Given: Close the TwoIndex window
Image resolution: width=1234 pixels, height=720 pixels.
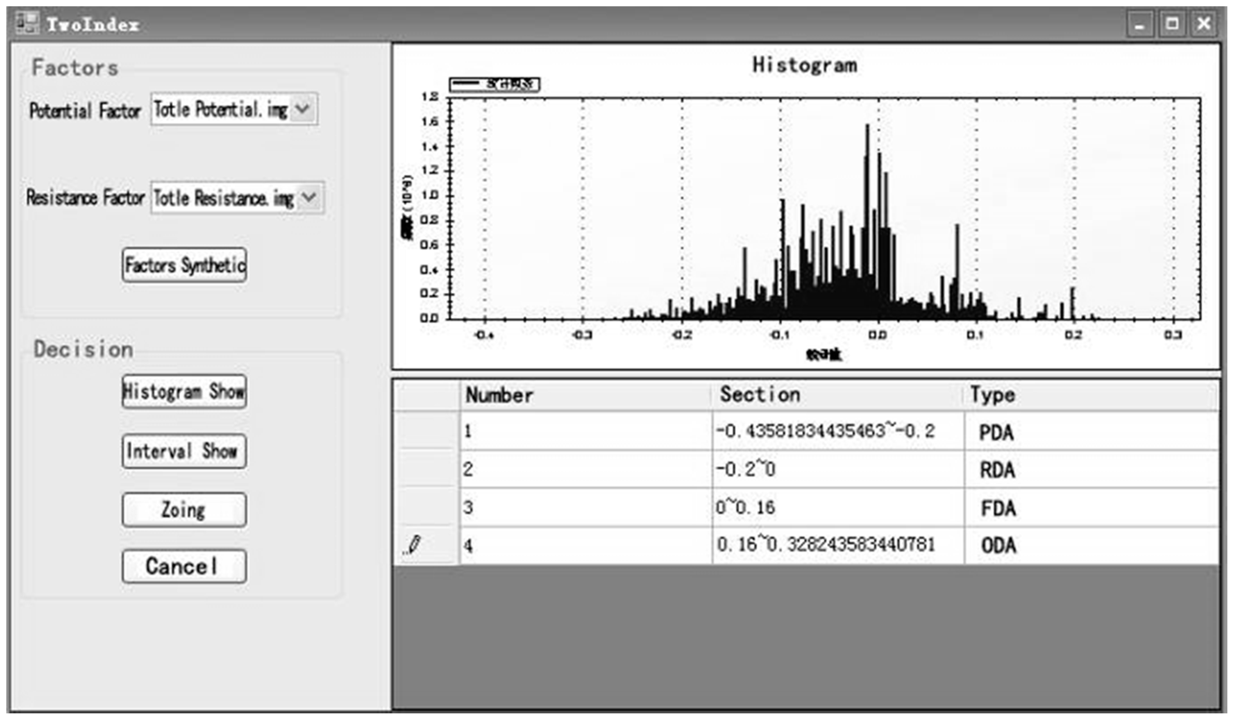Looking at the screenshot, I should 1204,24.
